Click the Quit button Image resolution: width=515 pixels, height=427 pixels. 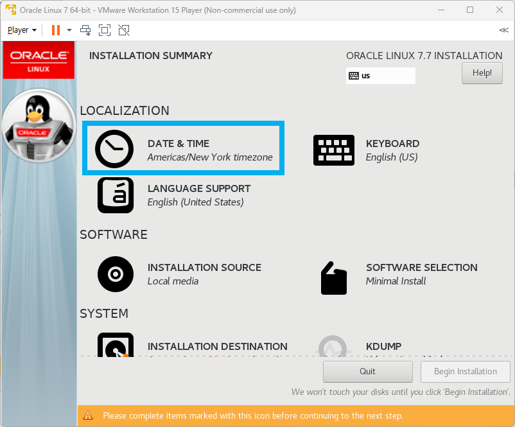pos(368,372)
